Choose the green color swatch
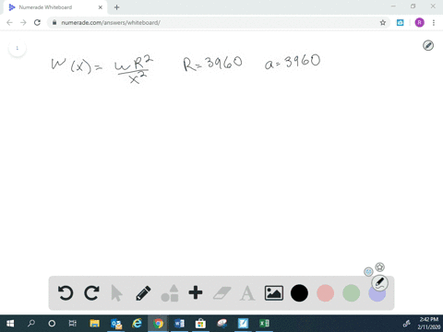The image size is (443, 332). pyautogui.click(x=351, y=293)
